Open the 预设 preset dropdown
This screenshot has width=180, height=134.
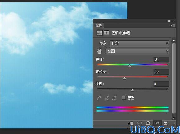pos(139,43)
